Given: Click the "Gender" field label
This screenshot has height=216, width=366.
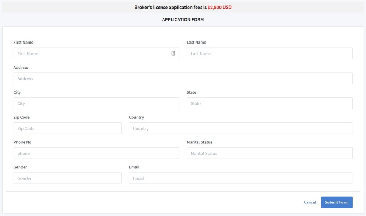Looking at the screenshot, I should pyautogui.click(x=20, y=167).
